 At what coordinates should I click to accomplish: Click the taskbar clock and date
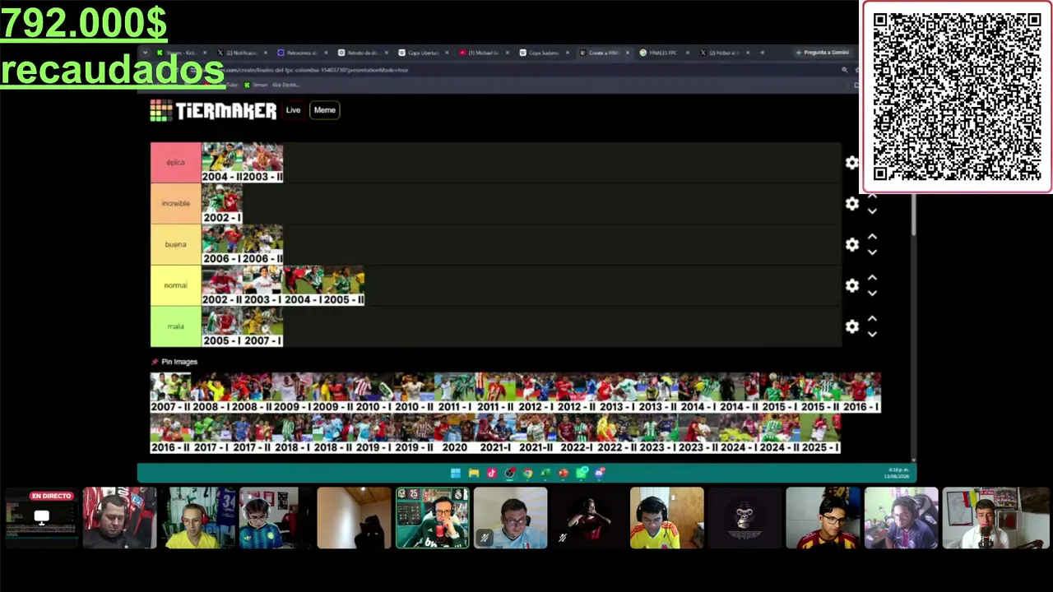point(896,473)
